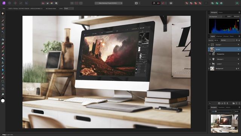Enable the histogram Marquee checkbox
The width and height of the screenshot is (241, 136).
tap(233, 16)
